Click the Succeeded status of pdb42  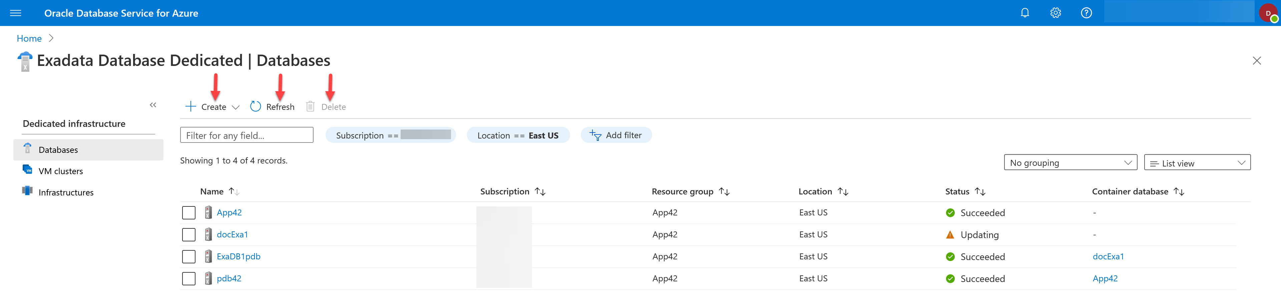[983, 279]
